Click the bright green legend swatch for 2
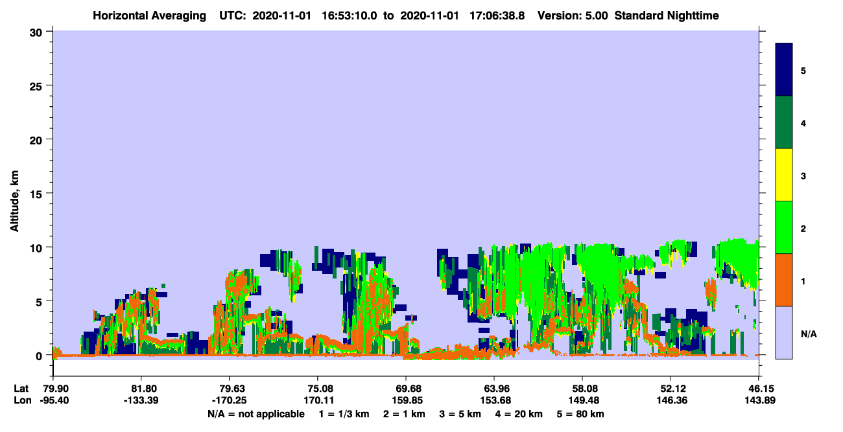Image resolution: width=843 pixels, height=432 pixels. coord(784,227)
